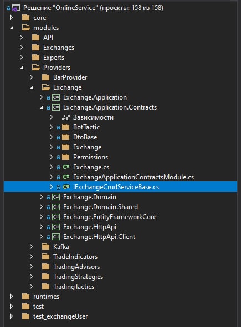Expand the BarProvider folder arrow

point(31,77)
